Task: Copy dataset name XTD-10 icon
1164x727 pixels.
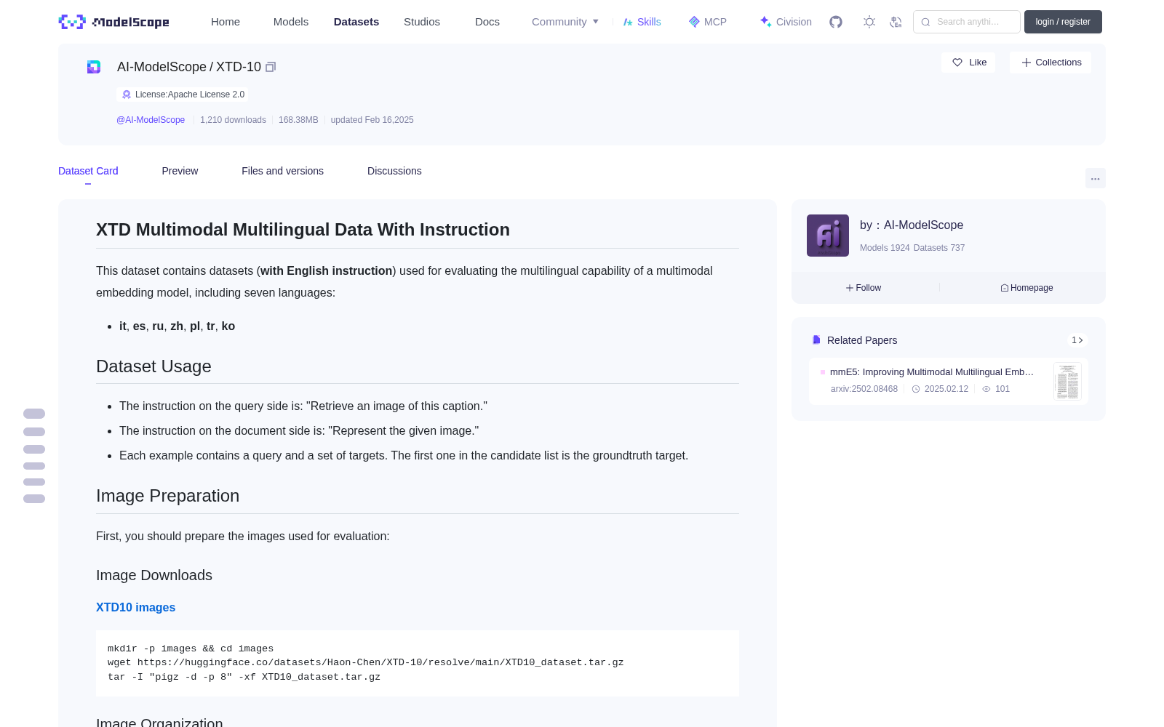Action: point(271,67)
